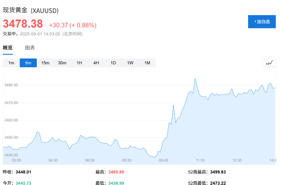Switch to the 概览 tab
Viewport: 281px width, 185px height.
point(7,48)
